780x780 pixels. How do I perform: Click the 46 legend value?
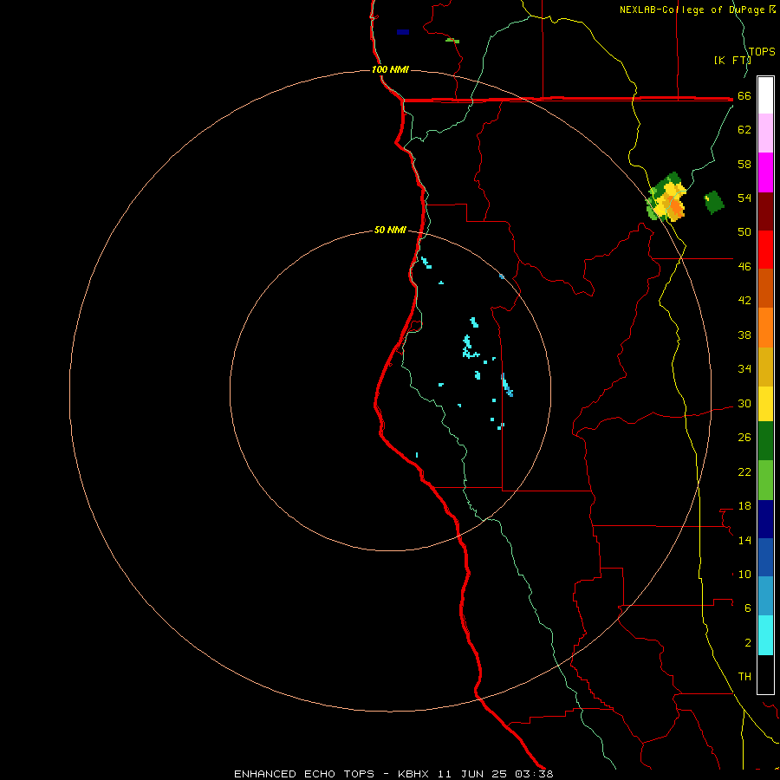[744, 267]
